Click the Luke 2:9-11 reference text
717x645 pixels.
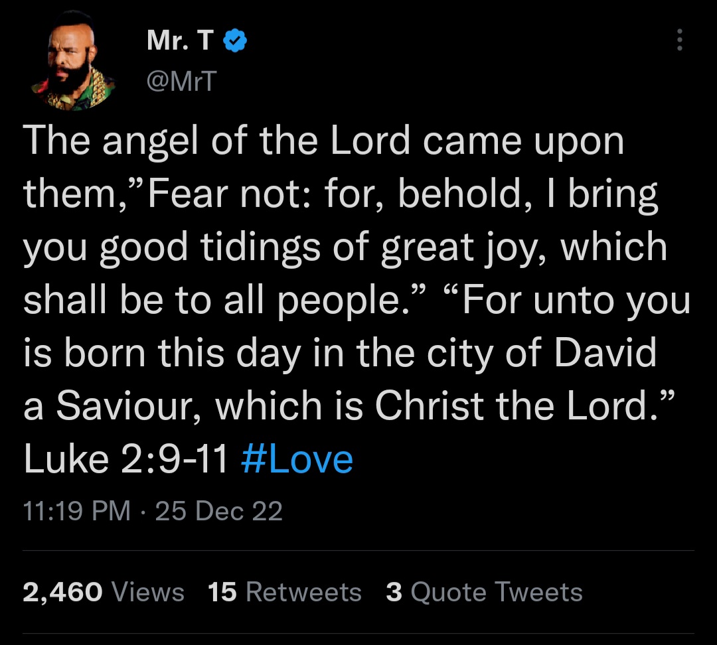(x=125, y=459)
